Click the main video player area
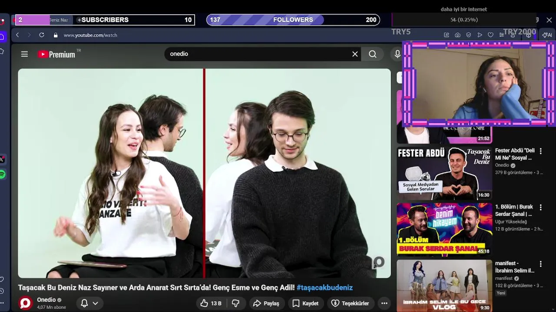 pyautogui.click(x=204, y=173)
